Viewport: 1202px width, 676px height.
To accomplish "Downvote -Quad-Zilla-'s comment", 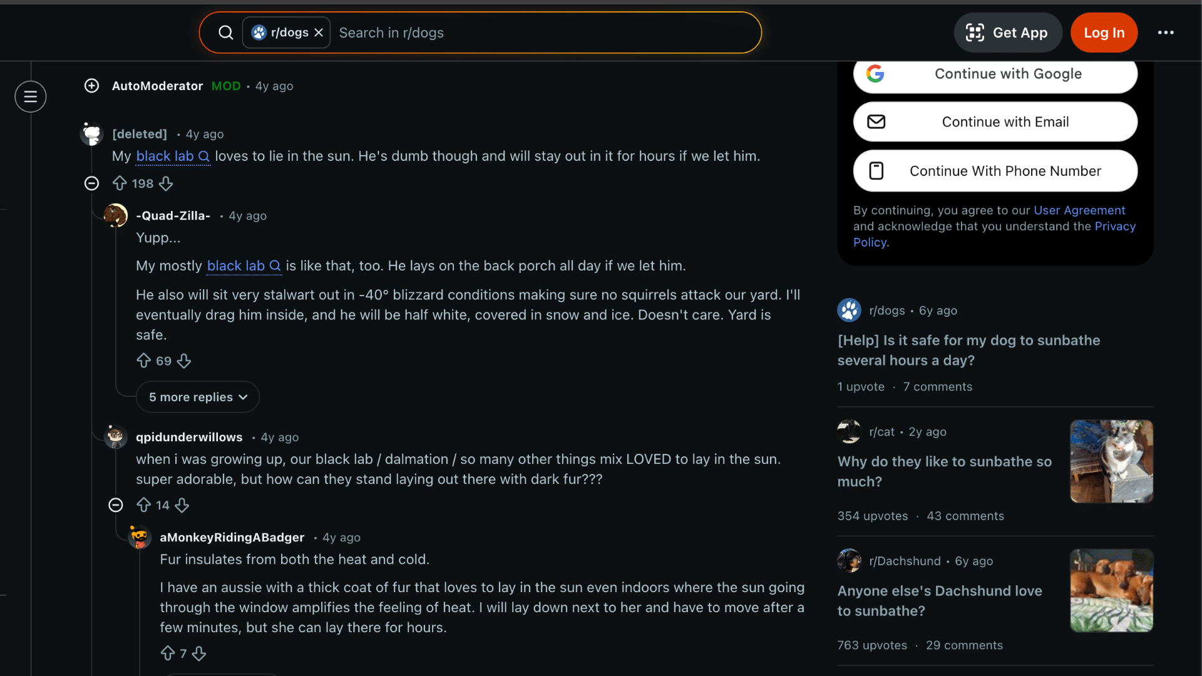I will tap(183, 361).
